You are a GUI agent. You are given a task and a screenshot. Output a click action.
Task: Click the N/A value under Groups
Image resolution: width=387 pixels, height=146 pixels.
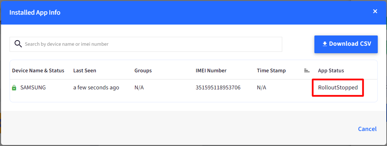(x=139, y=87)
